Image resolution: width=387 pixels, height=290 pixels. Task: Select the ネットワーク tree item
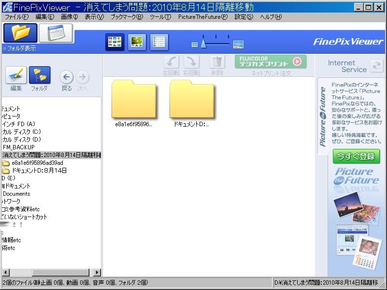[11, 202]
